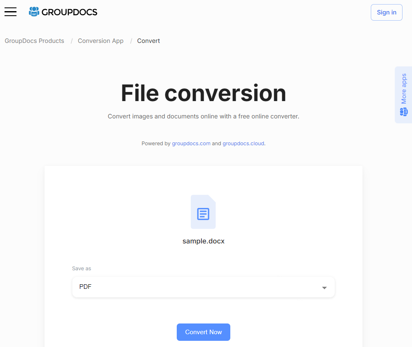Viewport: 412px width, 347px height.
Task: Click the blue document glyph inside the file icon
Action: (x=203, y=213)
